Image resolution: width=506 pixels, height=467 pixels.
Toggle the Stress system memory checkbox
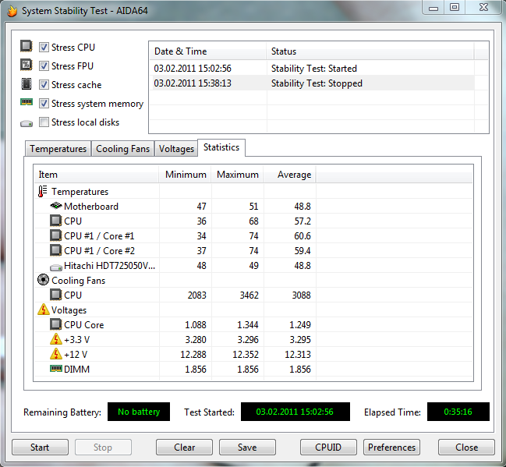point(44,104)
